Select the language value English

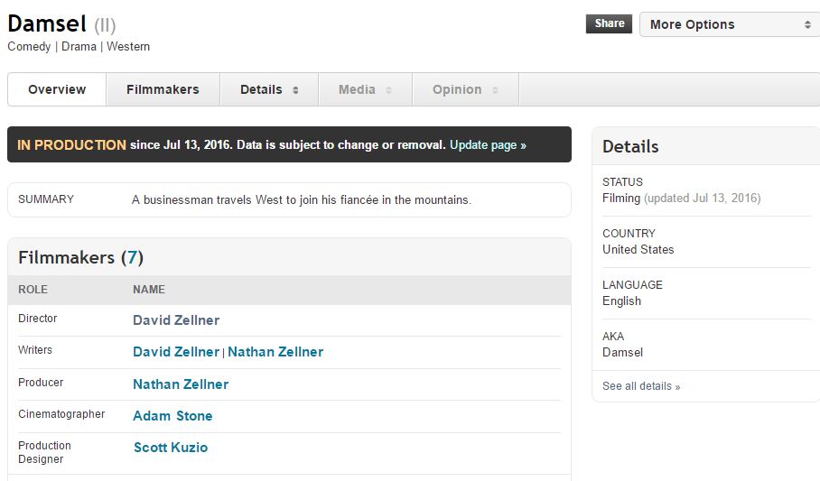coord(621,301)
